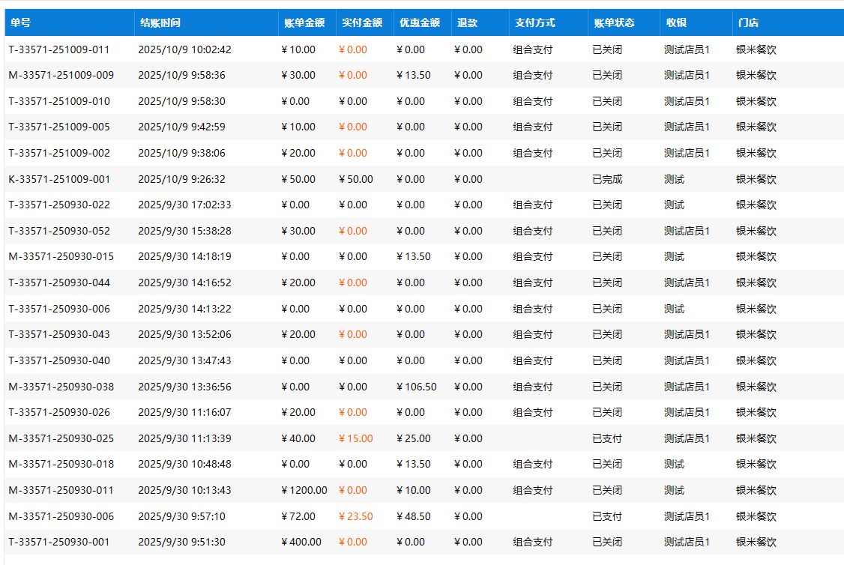
Task: Open order M-33571-250930-006
Action: point(61,516)
